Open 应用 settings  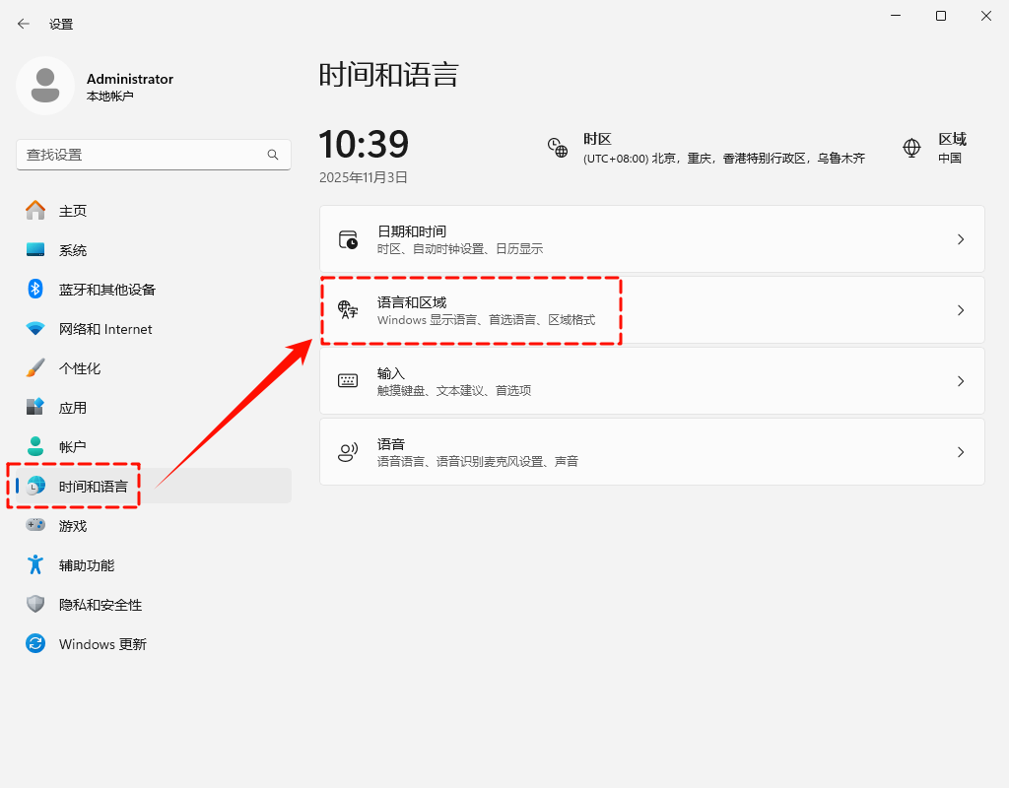point(71,407)
